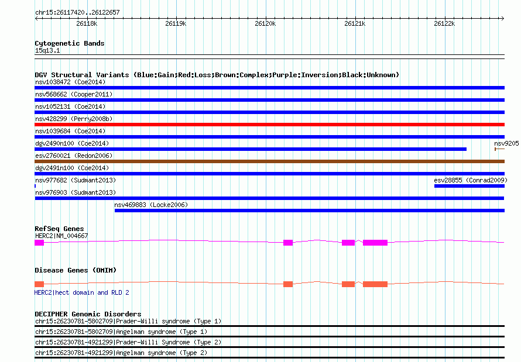Click the 26119k ruler position
The width and height of the screenshot is (521, 362).
(176, 23)
